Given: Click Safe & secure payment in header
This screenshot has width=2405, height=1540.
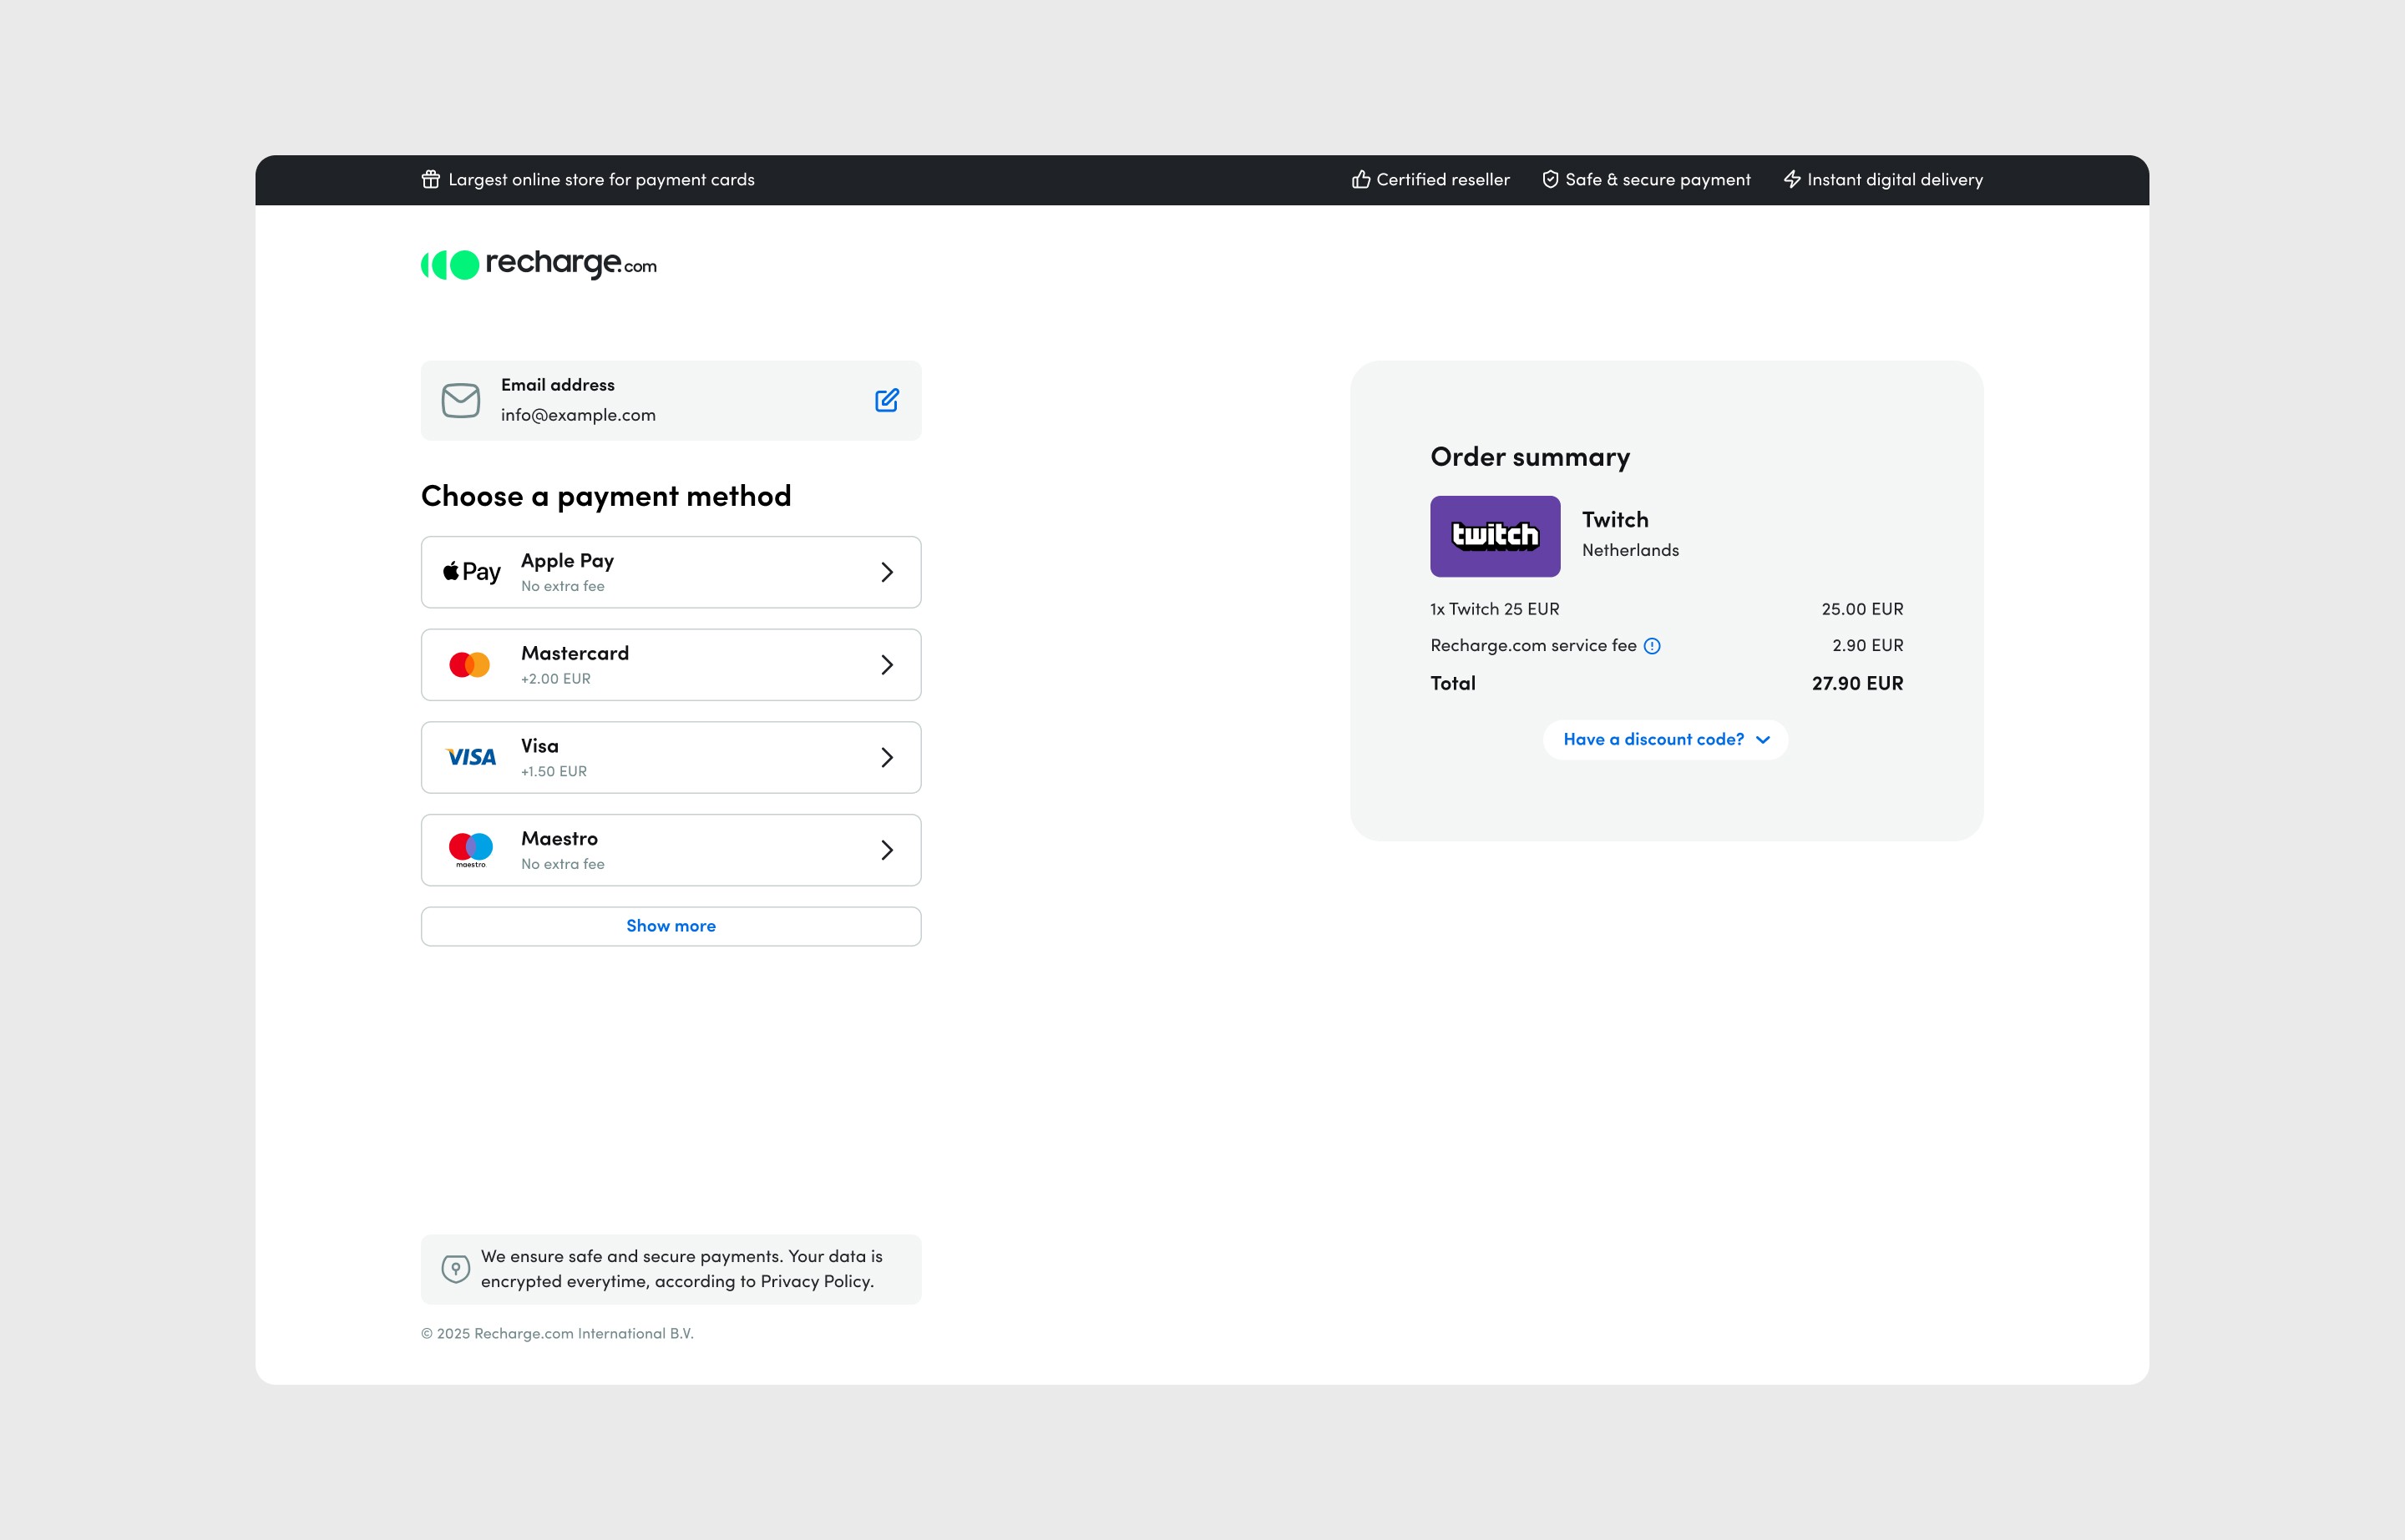Looking at the screenshot, I should (x=1646, y=180).
